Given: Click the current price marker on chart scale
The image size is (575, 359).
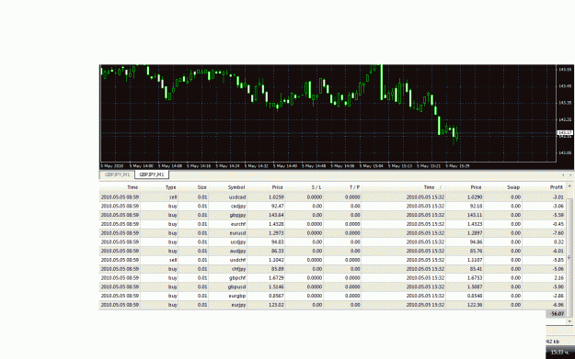Looking at the screenshot, I should click(565, 132).
